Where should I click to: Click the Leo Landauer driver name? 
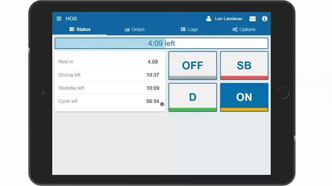(x=229, y=18)
